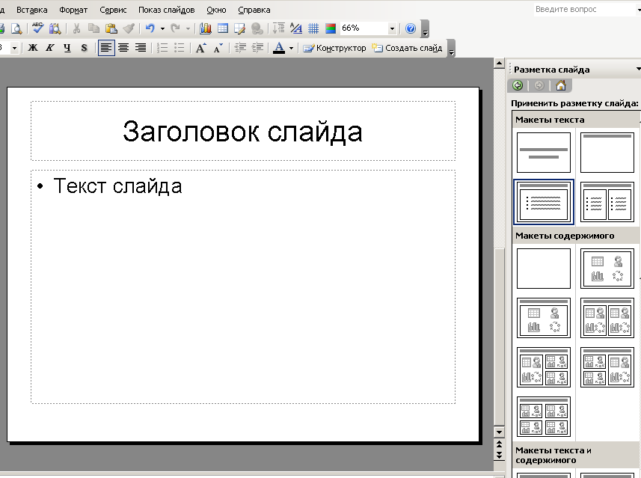
Task: Click the Создать слайд button
Action: click(407, 48)
